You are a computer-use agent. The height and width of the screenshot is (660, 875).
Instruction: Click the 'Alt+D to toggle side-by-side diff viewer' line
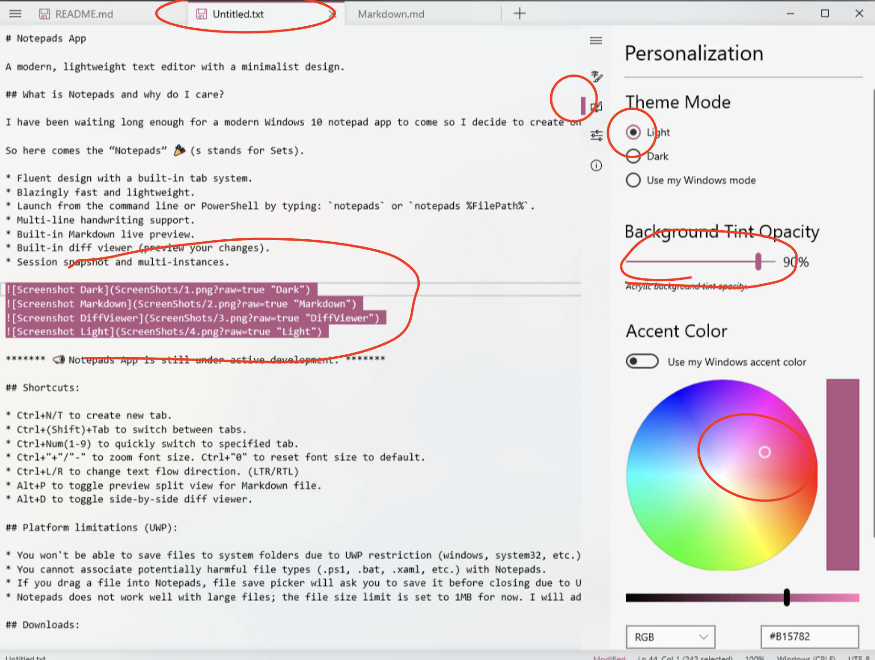pos(129,500)
